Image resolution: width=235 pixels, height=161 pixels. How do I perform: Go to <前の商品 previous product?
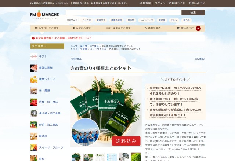pos(76,59)
